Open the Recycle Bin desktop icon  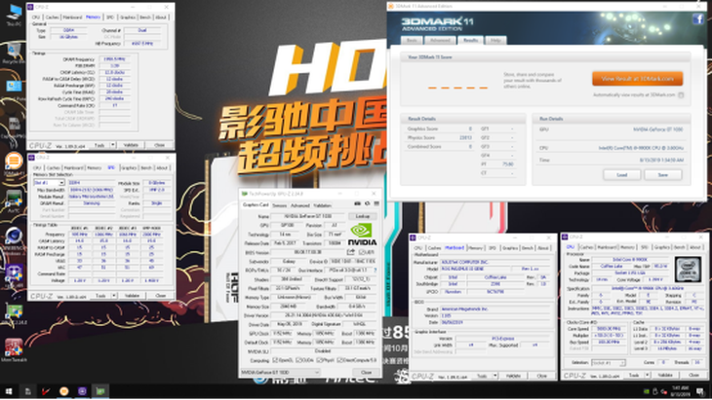[x=14, y=54]
